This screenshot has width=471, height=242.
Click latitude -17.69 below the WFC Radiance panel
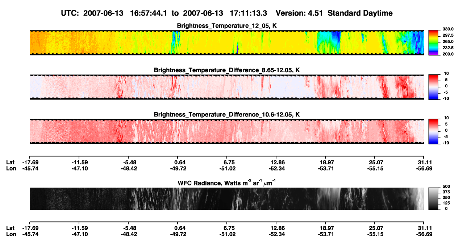coord(30,228)
